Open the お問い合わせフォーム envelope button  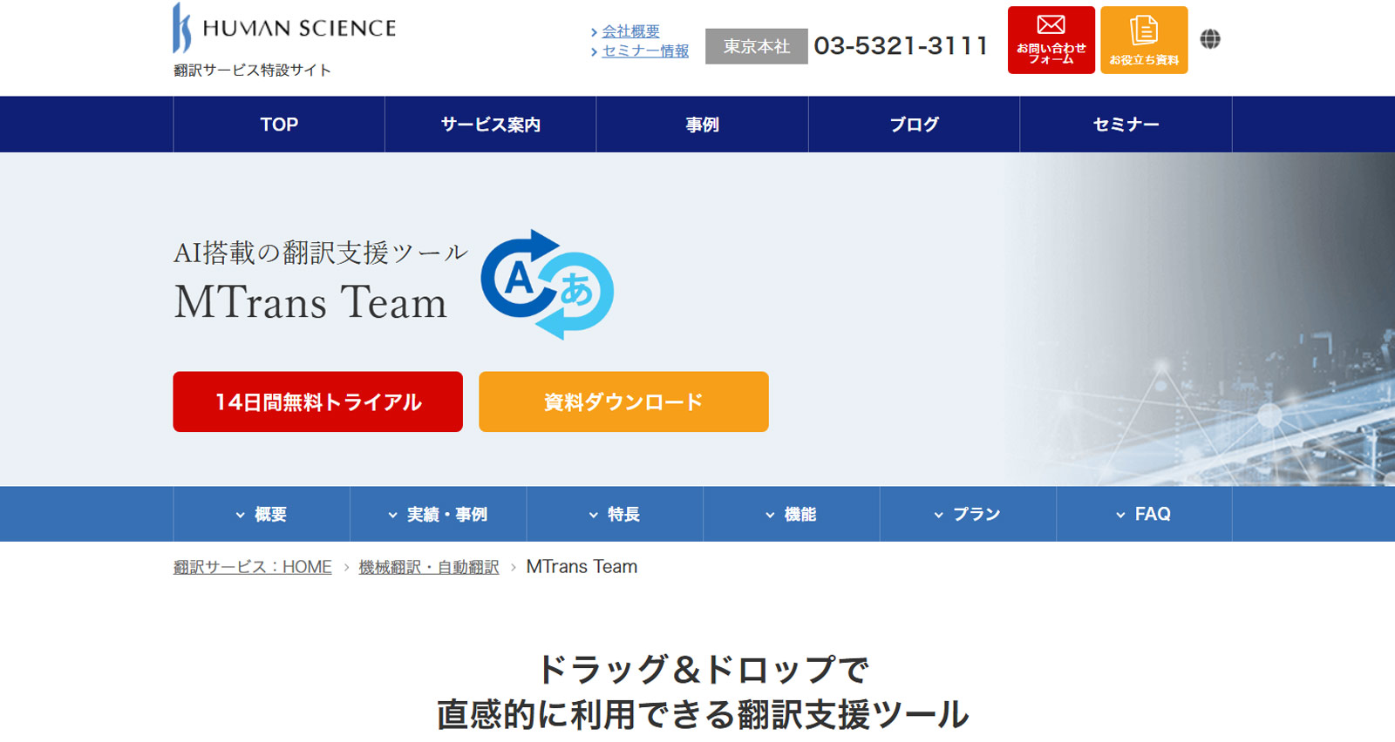[1051, 40]
